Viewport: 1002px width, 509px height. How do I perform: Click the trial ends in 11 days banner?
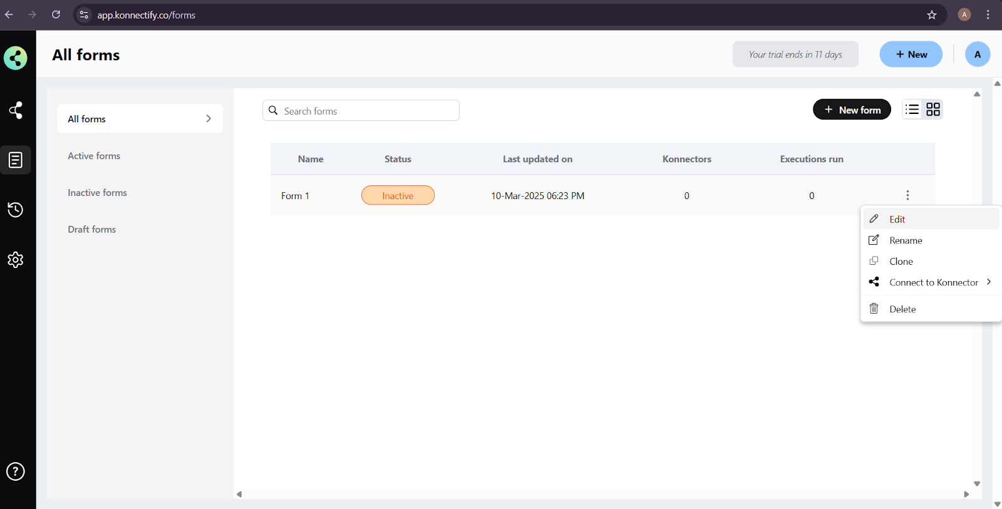[795, 54]
